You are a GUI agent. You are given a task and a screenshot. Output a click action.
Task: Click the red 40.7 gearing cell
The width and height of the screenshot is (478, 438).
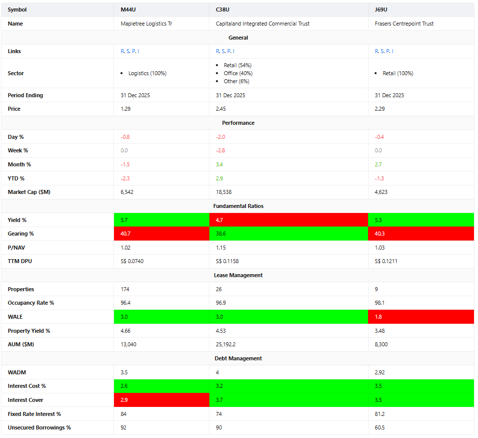[161, 234]
